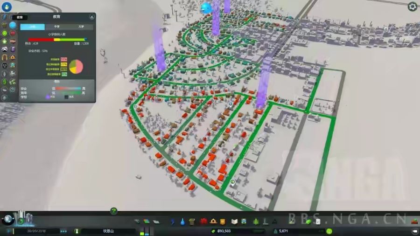This screenshot has width=420, height=236.
Task: Open Water and Sewage menu
Action: pos(182,221)
